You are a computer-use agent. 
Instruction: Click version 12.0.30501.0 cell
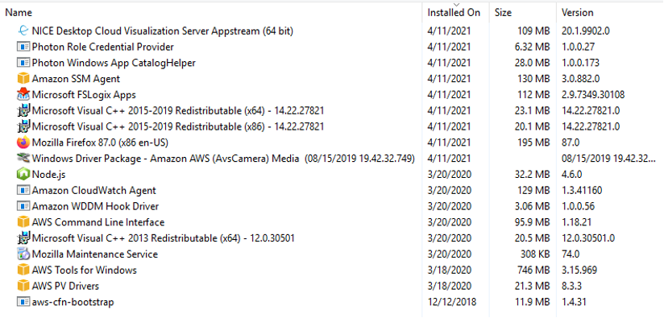(588, 238)
